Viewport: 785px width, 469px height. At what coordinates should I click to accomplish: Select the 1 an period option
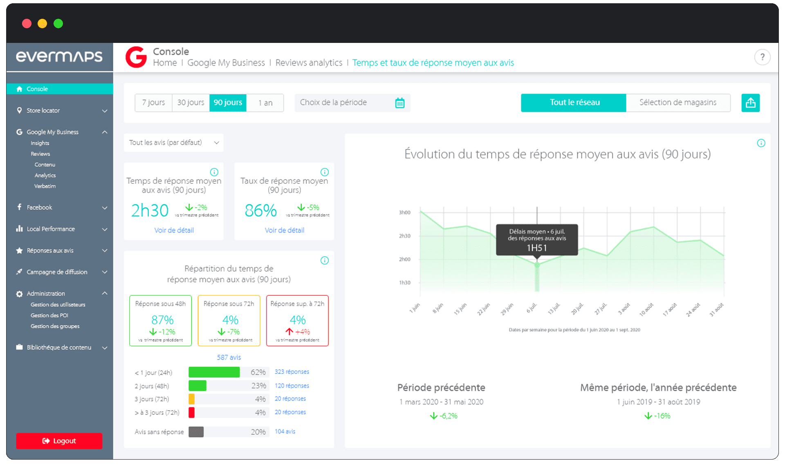265,103
